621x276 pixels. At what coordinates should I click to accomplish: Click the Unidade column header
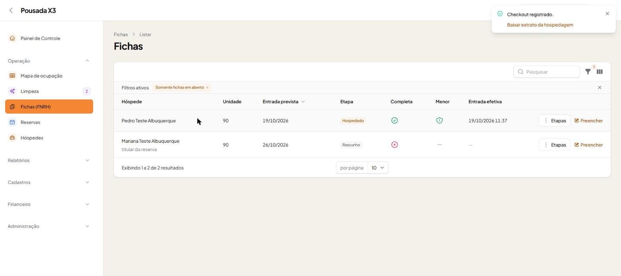(232, 102)
